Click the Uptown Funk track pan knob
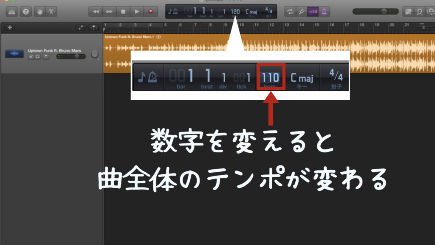 coord(95,54)
